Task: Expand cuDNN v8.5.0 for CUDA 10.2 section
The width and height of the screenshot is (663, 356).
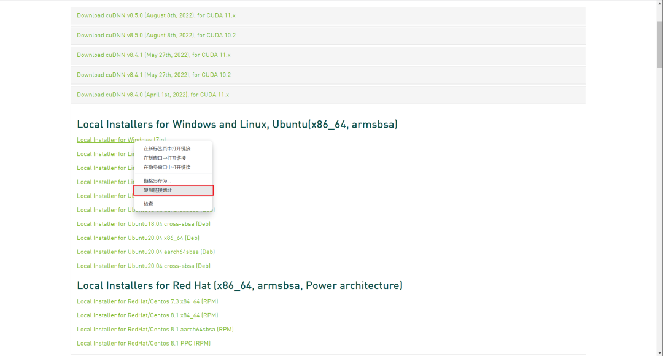Action: [328, 36]
